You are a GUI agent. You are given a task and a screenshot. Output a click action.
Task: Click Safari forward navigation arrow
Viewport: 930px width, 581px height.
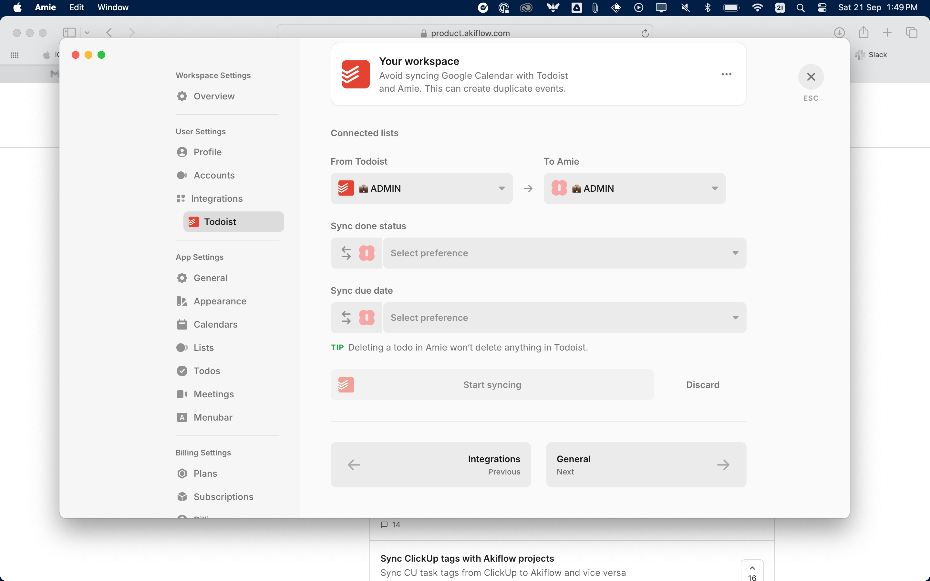click(132, 33)
